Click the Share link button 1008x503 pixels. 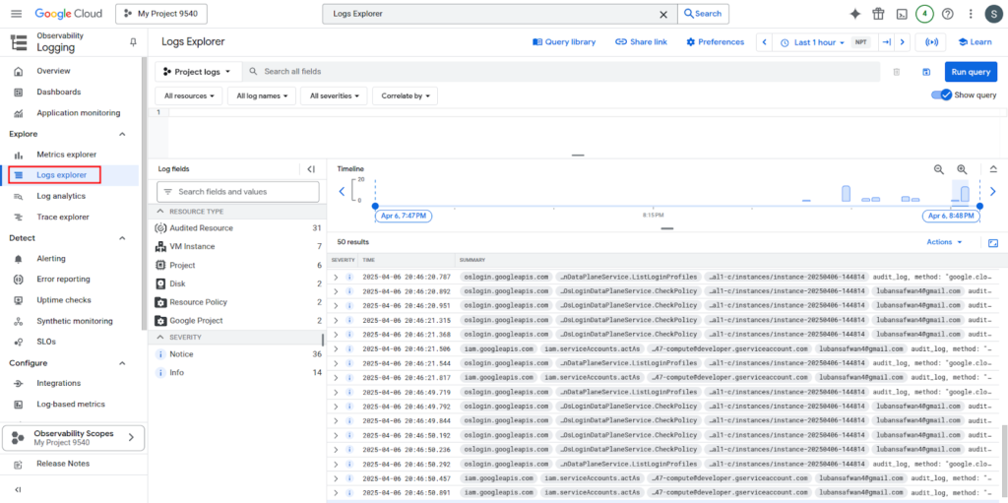pyautogui.click(x=641, y=41)
